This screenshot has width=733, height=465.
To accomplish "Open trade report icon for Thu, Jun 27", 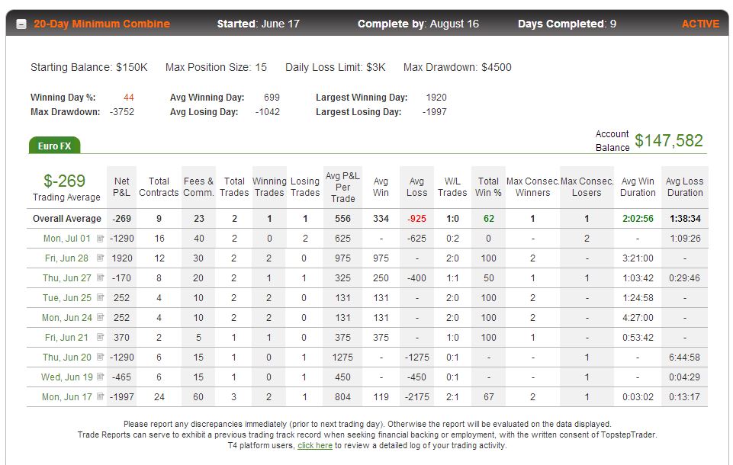I will click(x=100, y=277).
